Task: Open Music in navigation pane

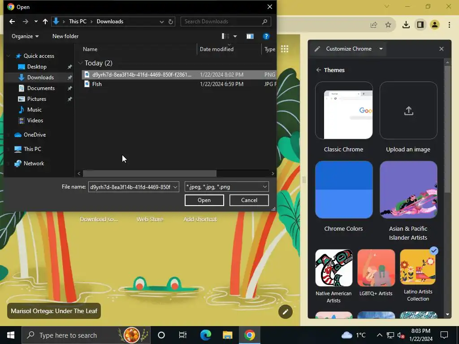Action: tap(34, 110)
